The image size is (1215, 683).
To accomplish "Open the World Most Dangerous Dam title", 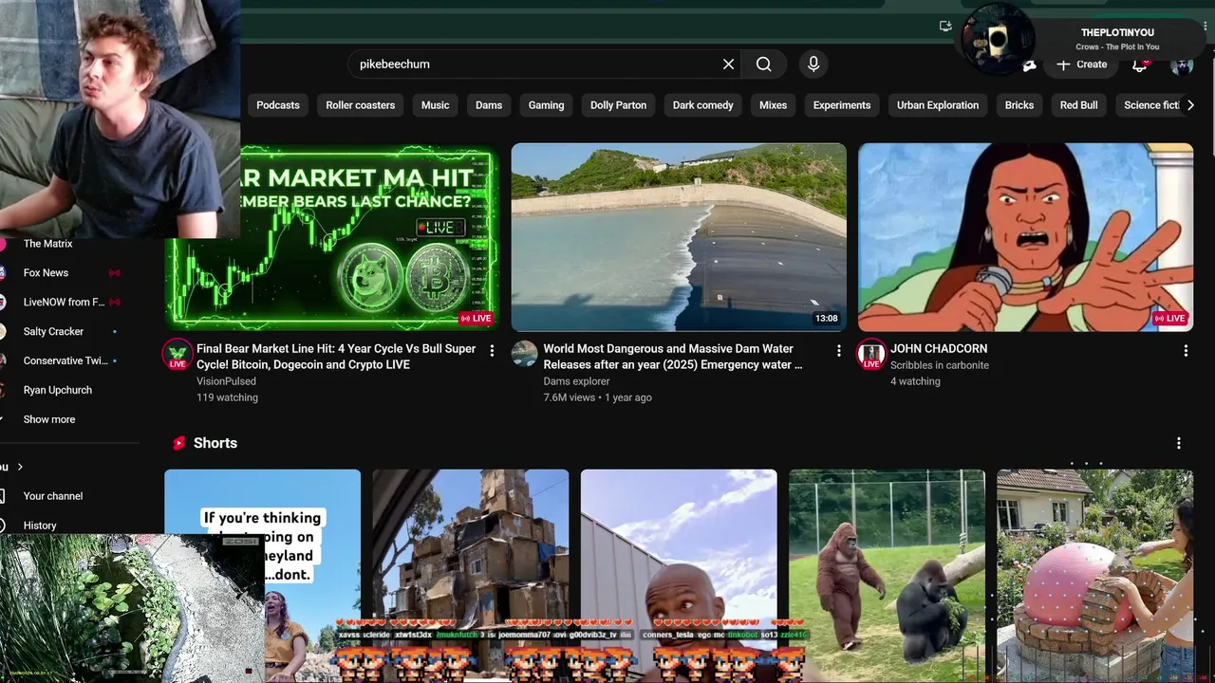I will [x=673, y=357].
